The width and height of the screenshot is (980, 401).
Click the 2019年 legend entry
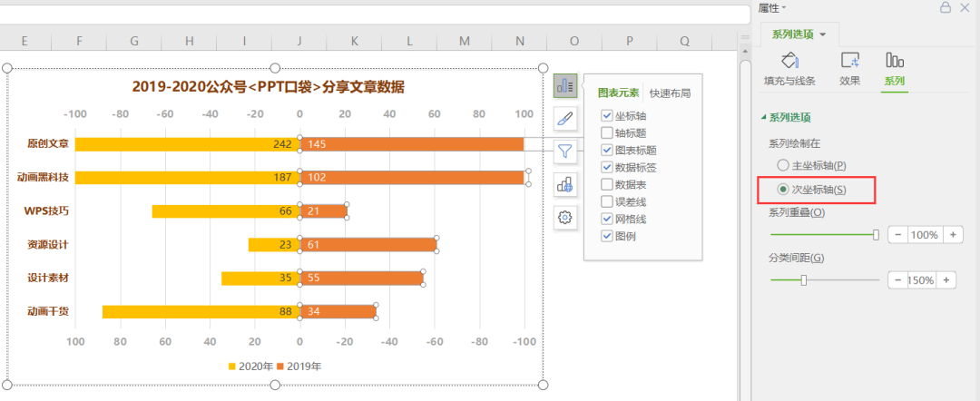coord(299,367)
